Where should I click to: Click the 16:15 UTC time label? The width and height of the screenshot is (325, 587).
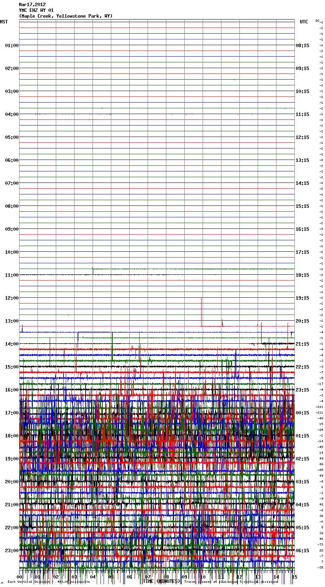pos(302,229)
